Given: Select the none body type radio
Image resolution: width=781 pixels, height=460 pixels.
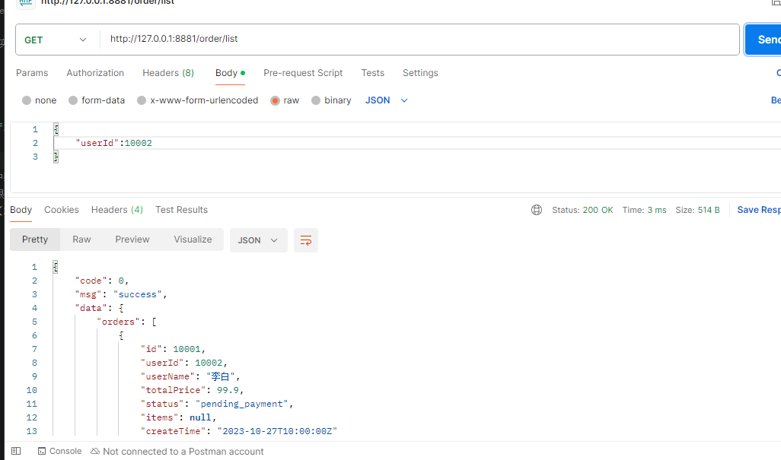Looking at the screenshot, I should tap(40, 100).
